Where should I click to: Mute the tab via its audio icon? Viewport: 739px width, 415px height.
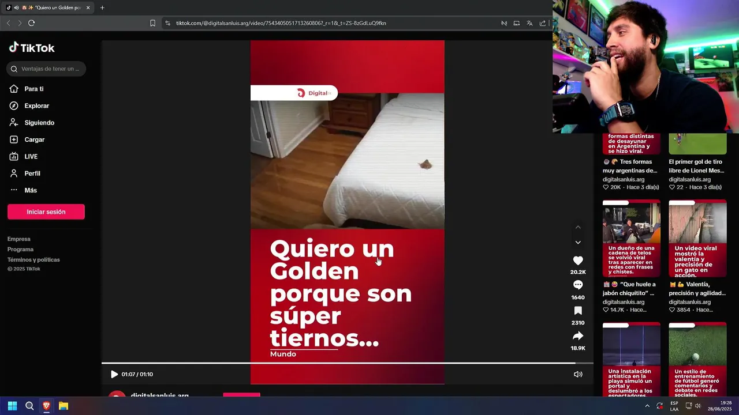coord(16,7)
